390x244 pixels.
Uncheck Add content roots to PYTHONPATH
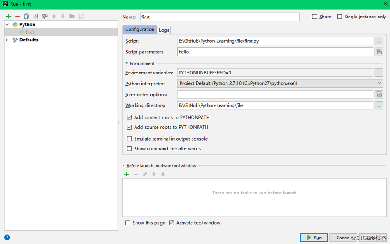point(129,117)
